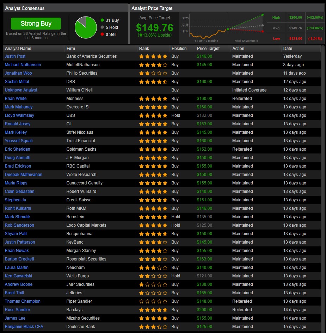326x333 pixels.
Task: Open Ken Gawrelski analyst link
Action: [x=18, y=276]
